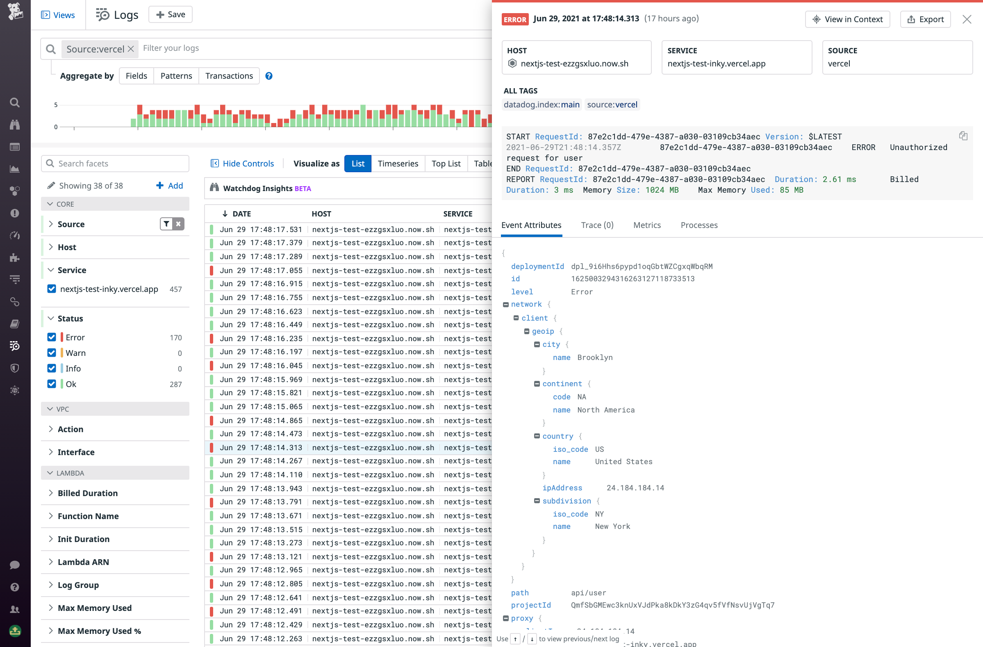Collapse the network attribute in event details
This screenshot has height=647, width=983.
pyautogui.click(x=505, y=304)
